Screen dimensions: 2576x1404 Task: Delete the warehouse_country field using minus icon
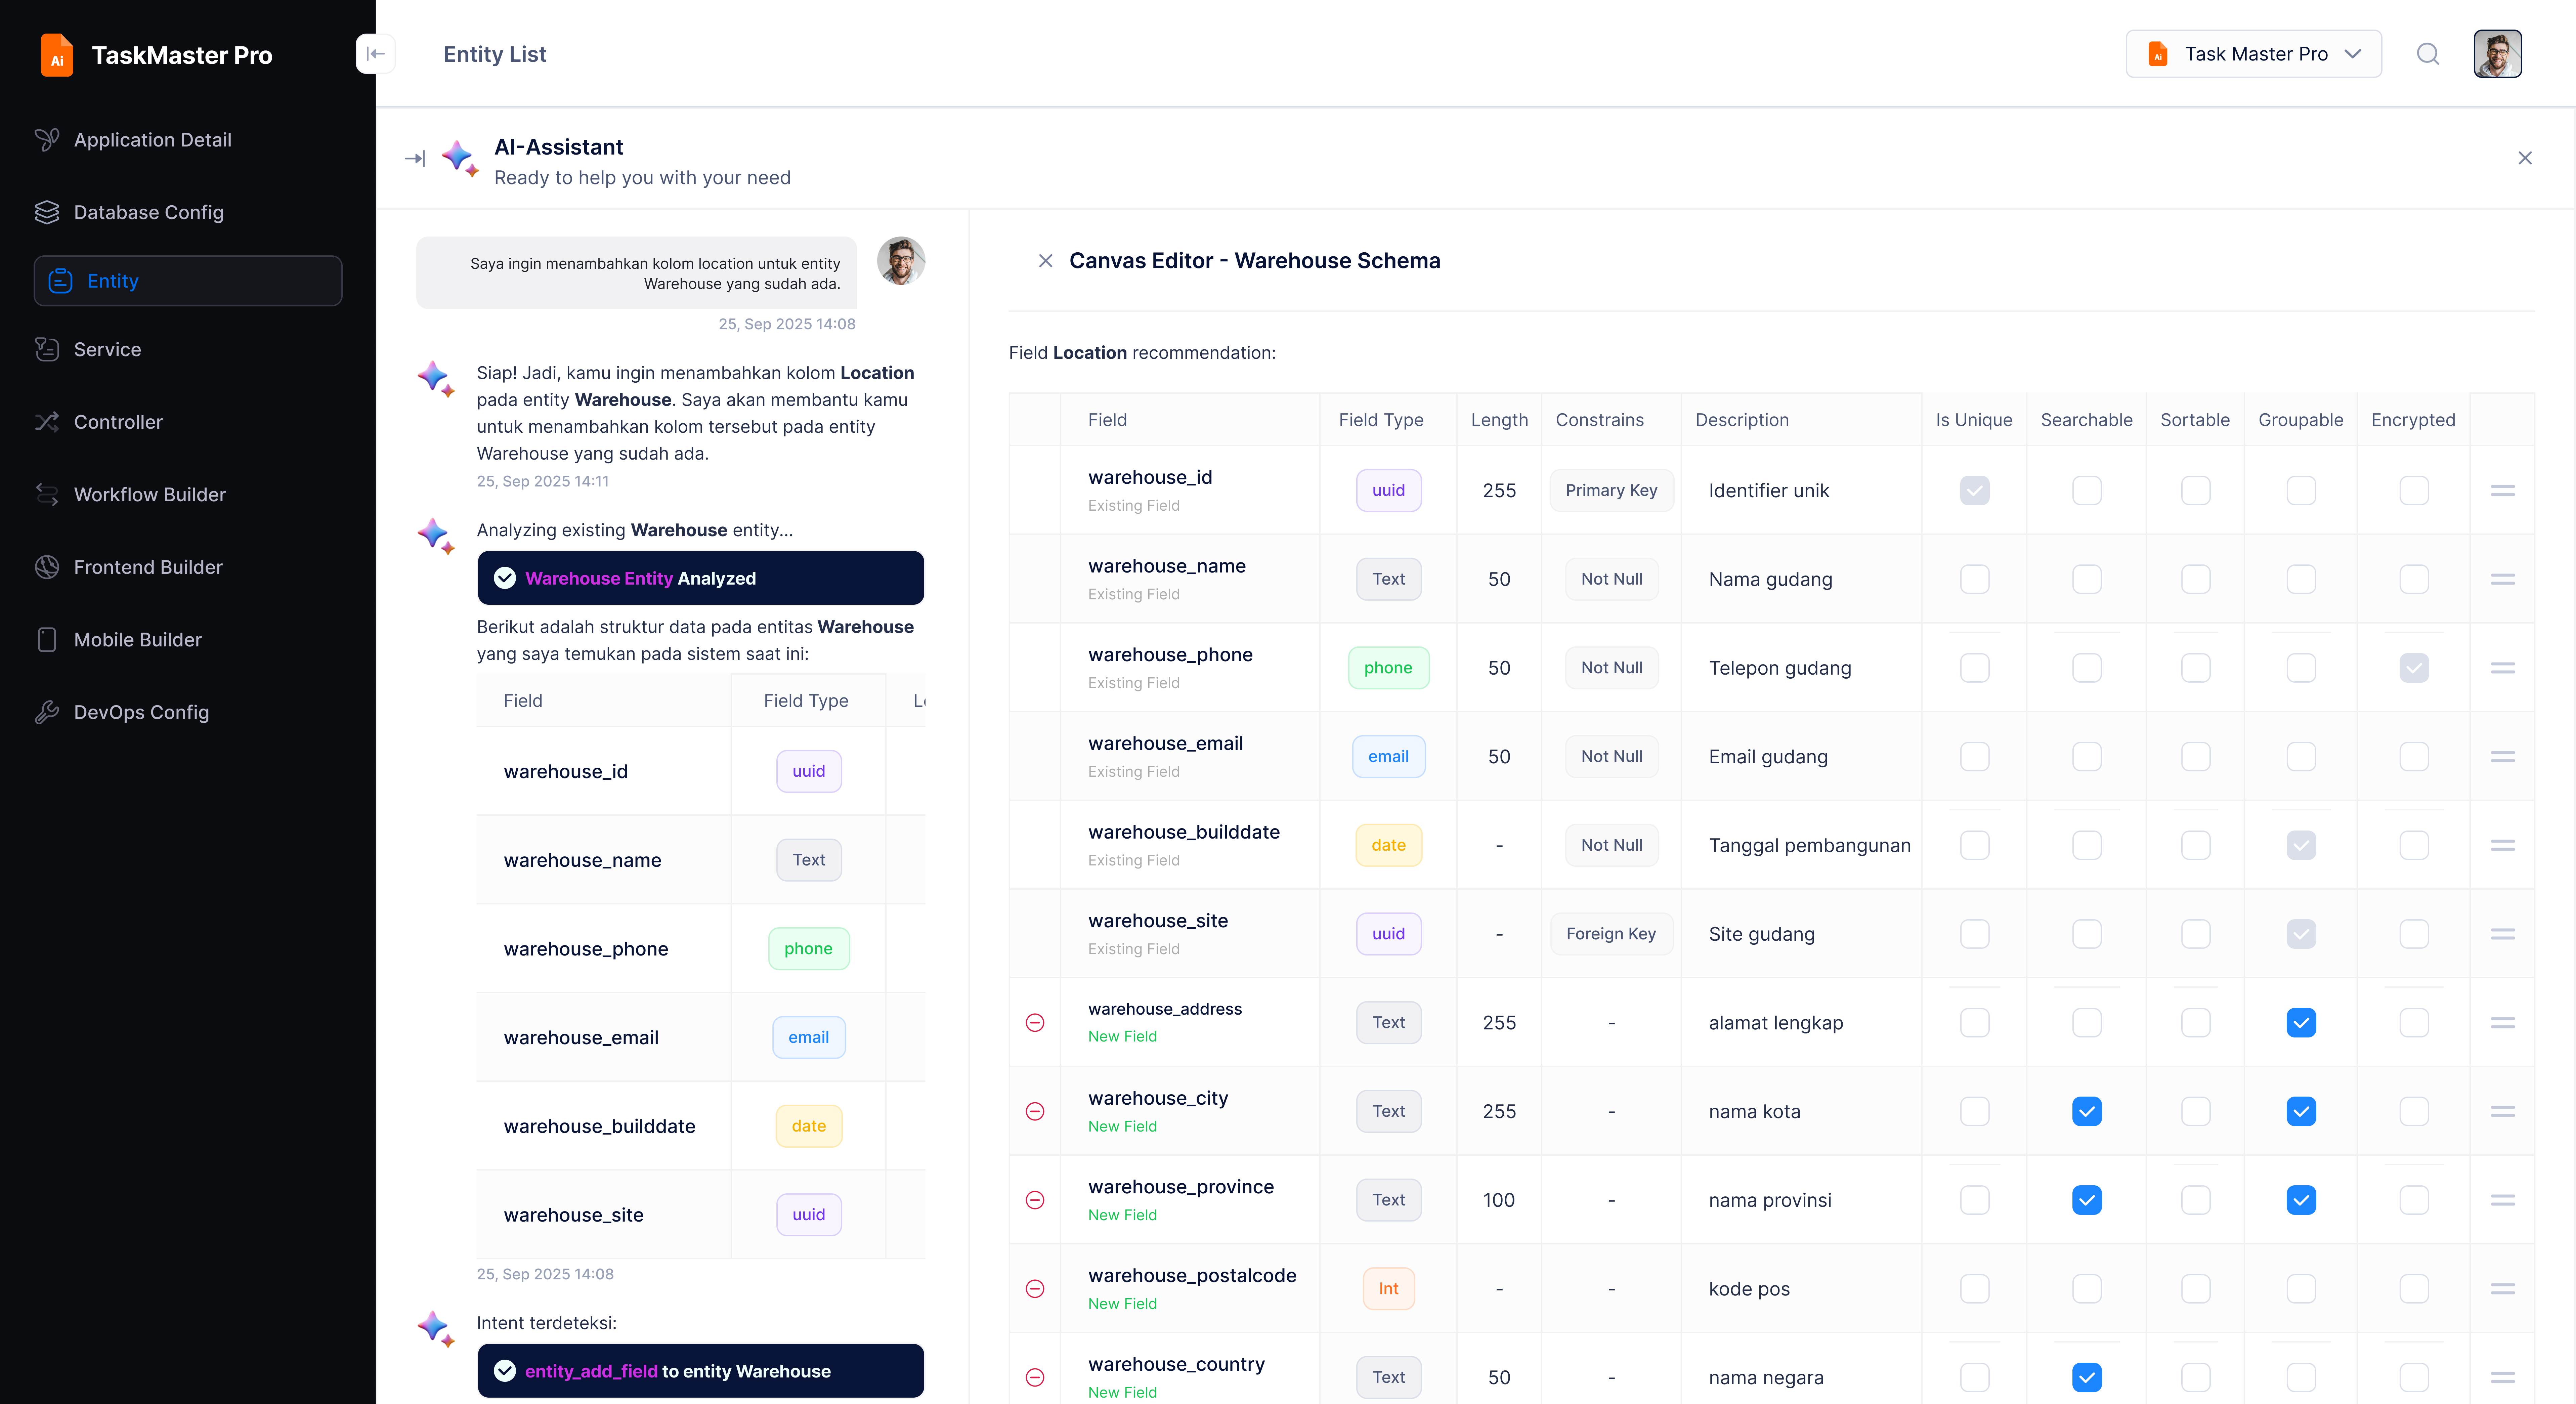(1035, 1377)
